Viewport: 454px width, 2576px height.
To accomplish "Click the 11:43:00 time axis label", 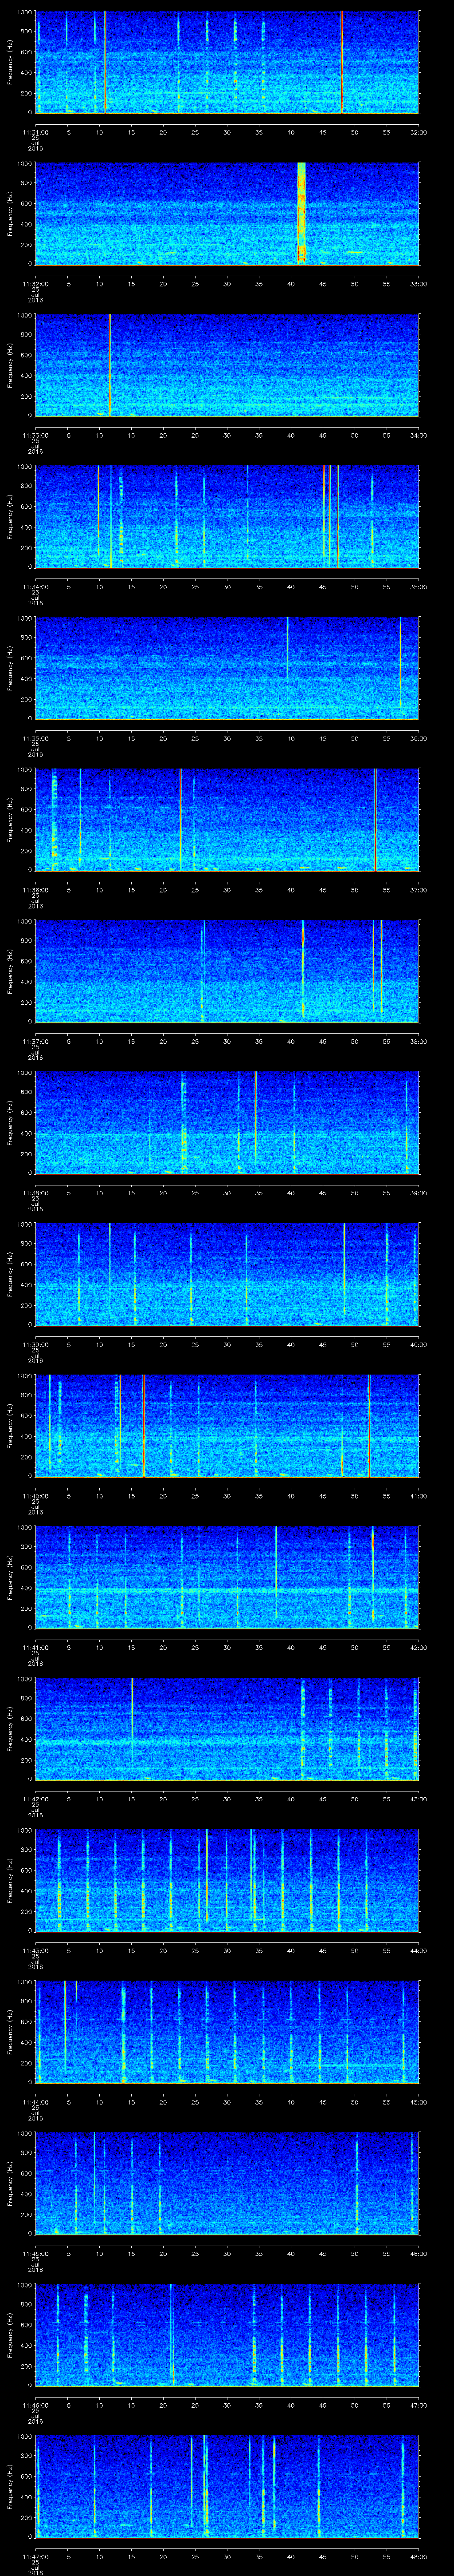I will click(36, 1950).
